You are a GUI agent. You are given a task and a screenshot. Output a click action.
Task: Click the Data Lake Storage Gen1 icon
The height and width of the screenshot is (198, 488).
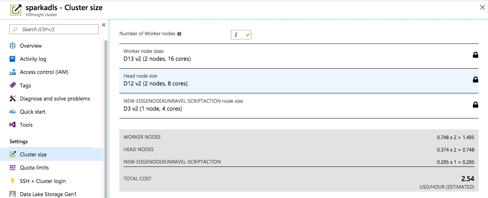coord(13,194)
